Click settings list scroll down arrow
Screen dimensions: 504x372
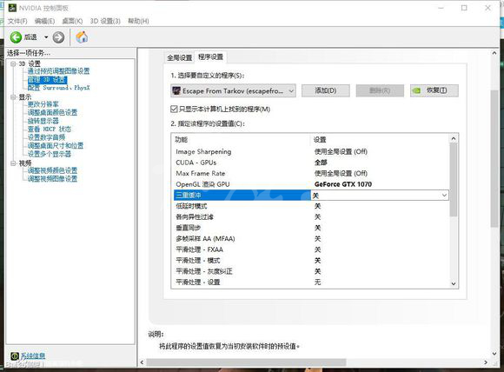click(454, 283)
